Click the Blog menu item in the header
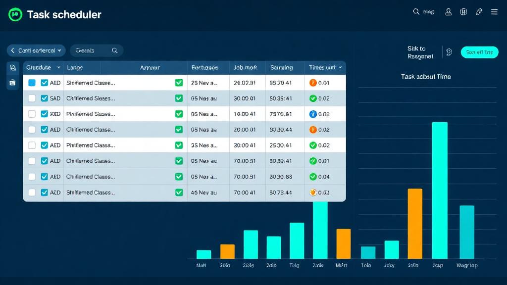507x285 pixels. point(428,11)
